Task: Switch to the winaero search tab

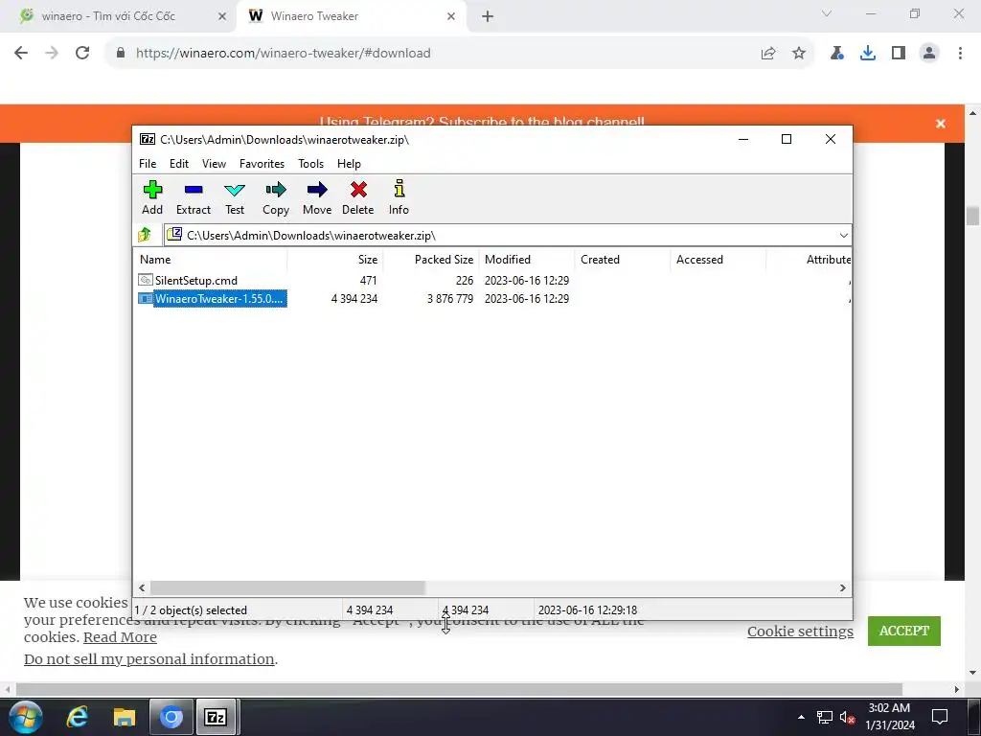Action: click(119, 16)
